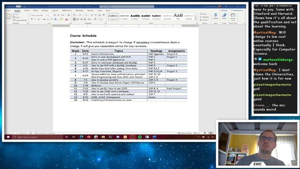Viewport: 300px width, 169px height.
Task: Open the Paste options arrow
Action: pos(9,20)
